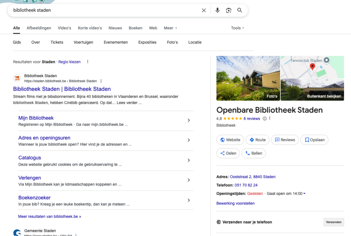Open Google Lens image search icon

[229, 10]
